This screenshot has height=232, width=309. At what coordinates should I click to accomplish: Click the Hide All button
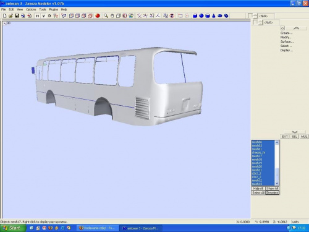[258, 189]
